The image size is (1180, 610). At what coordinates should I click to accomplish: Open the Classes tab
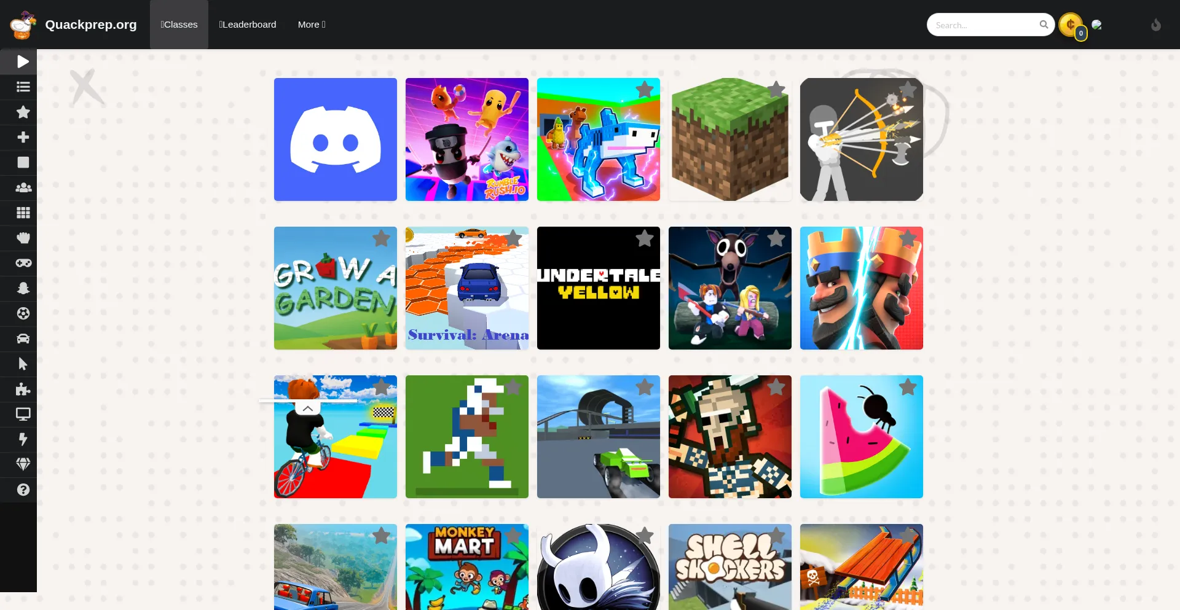click(179, 25)
